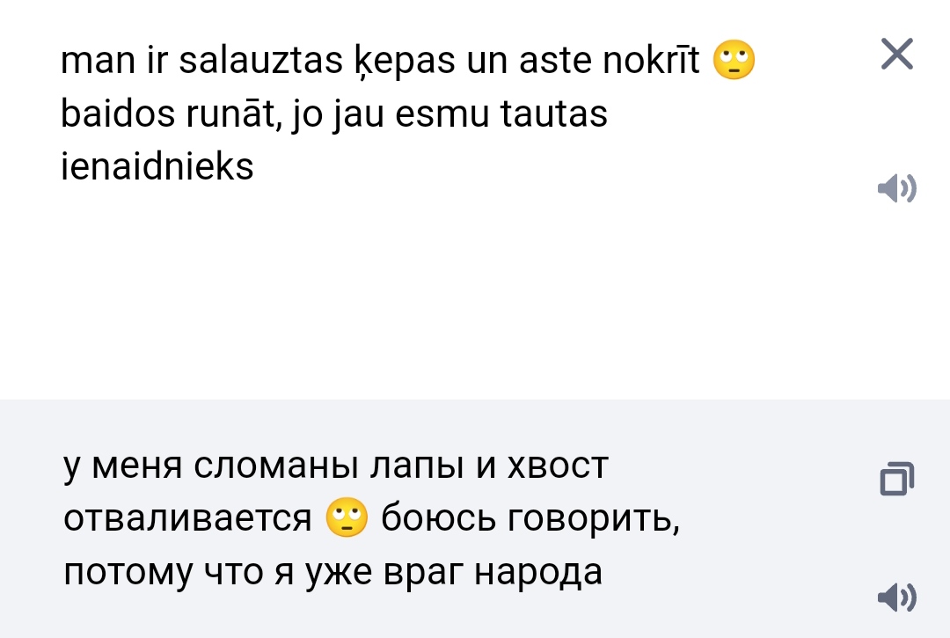Click the eye-roll emoji in the Latvian text
The image size is (950, 638).
click(x=734, y=62)
